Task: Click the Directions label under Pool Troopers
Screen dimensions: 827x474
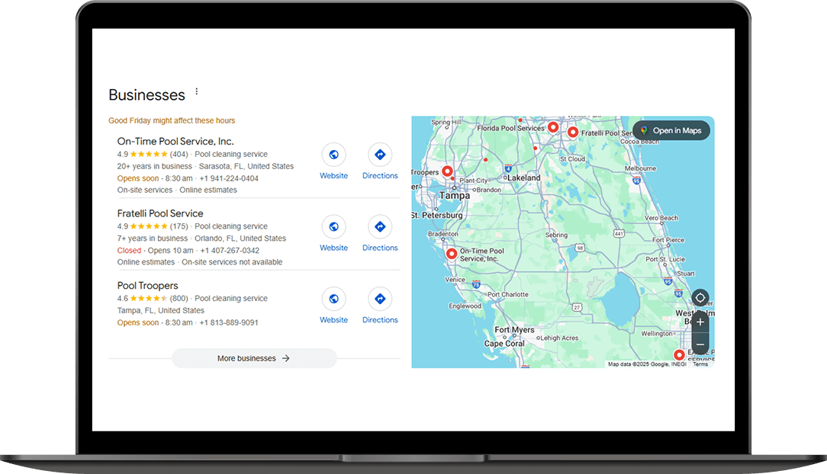Action: coord(380,320)
